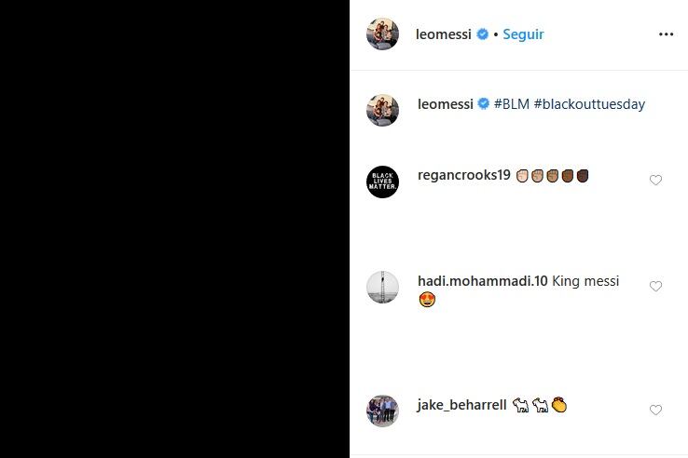Click the Seguir follow link
The width and height of the screenshot is (688, 458).
[523, 34]
